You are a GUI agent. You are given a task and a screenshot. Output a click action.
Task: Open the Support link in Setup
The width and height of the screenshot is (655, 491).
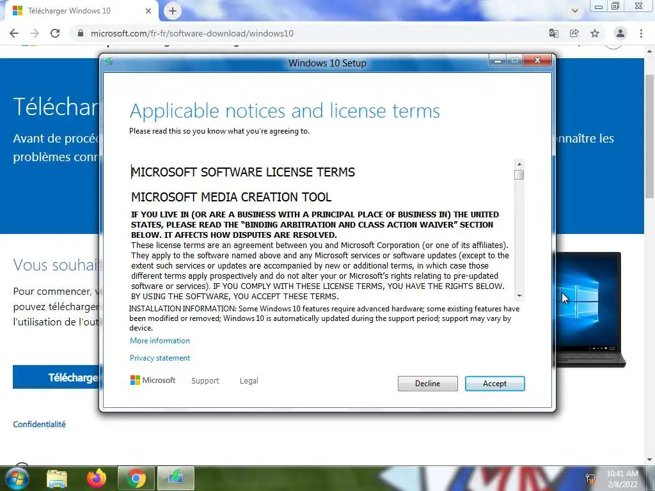205,381
